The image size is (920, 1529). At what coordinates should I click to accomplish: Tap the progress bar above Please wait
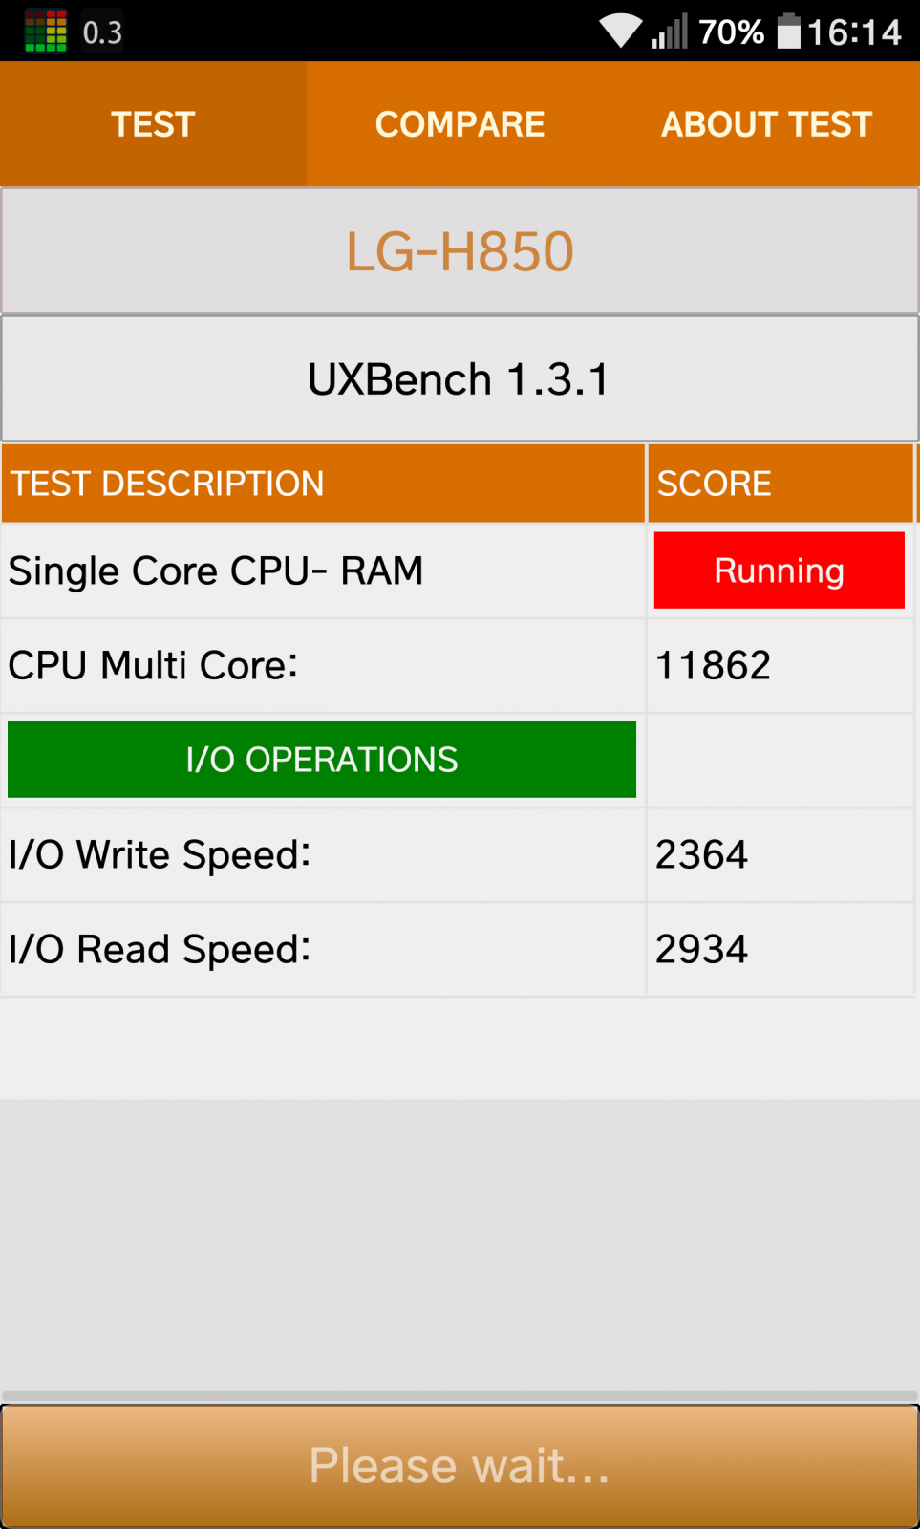point(460,1396)
